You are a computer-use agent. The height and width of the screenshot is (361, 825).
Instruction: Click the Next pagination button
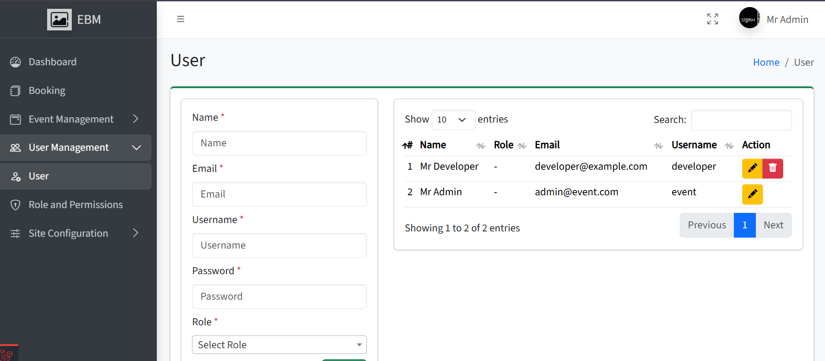tap(773, 225)
